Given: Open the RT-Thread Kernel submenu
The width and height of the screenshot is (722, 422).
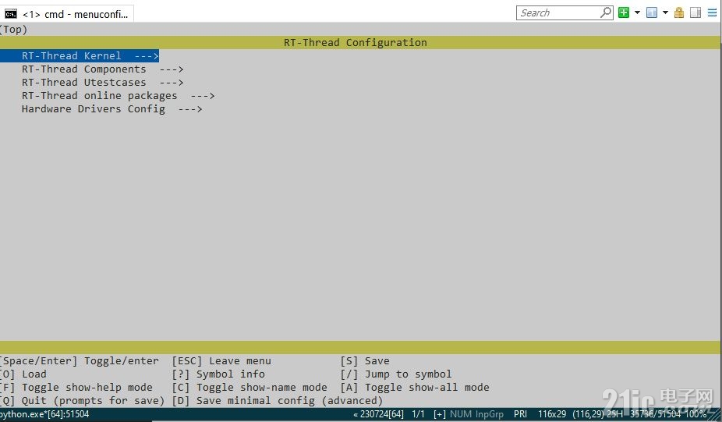Looking at the screenshot, I should pyautogui.click(x=80, y=55).
